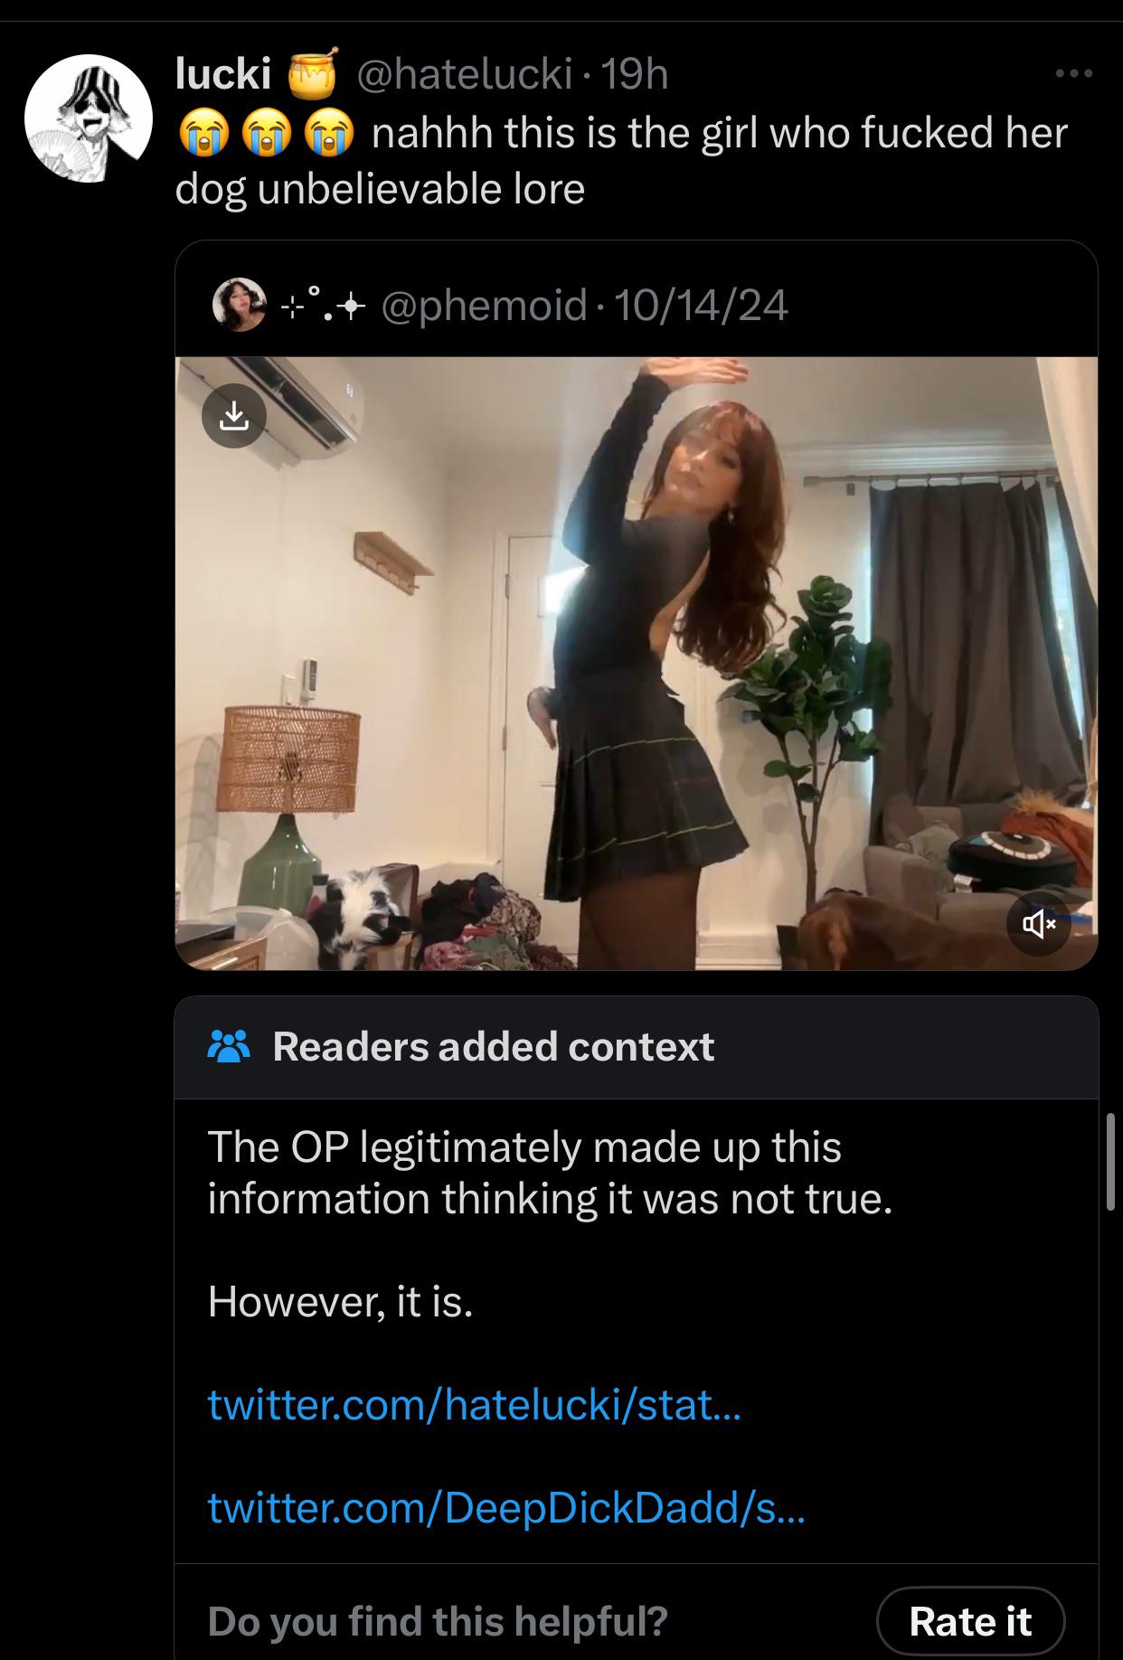Image resolution: width=1123 pixels, height=1660 pixels.
Task: Unmute the video with speaker icon
Action: [1039, 924]
